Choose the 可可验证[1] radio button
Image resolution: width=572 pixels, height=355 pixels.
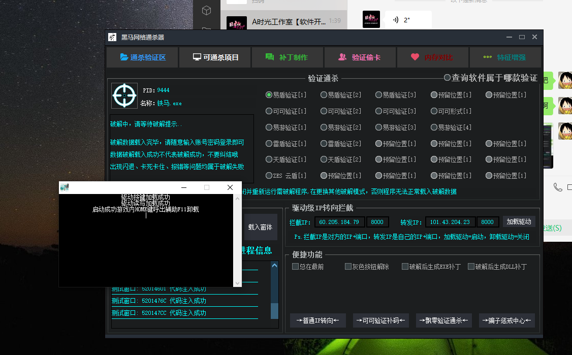[269, 111]
